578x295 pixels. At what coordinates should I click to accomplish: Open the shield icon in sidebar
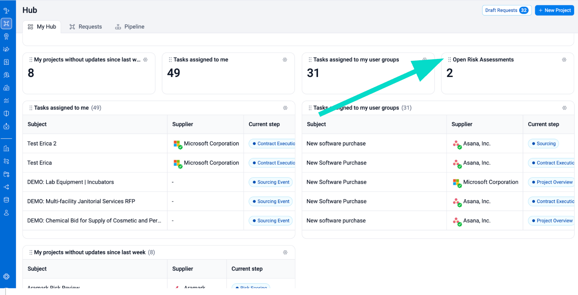pyautogui.click(x=6, y=114)
